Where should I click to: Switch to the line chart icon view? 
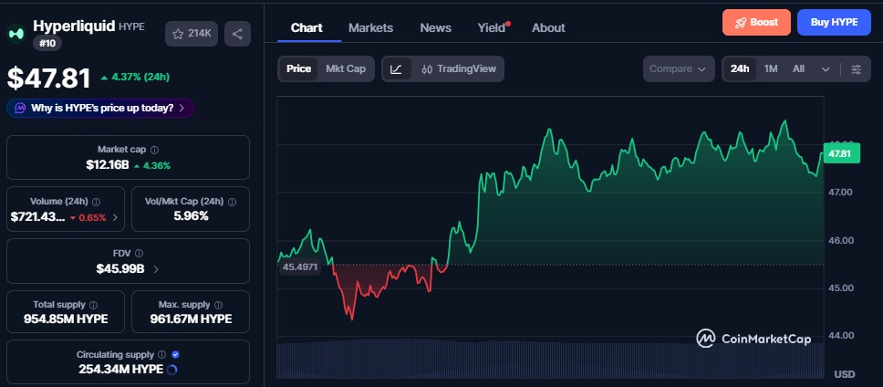pos(396,68)
